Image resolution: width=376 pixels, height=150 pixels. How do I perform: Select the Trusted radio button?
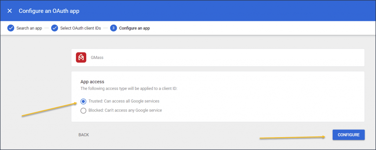pyautogui.click(x=83, y=102)
